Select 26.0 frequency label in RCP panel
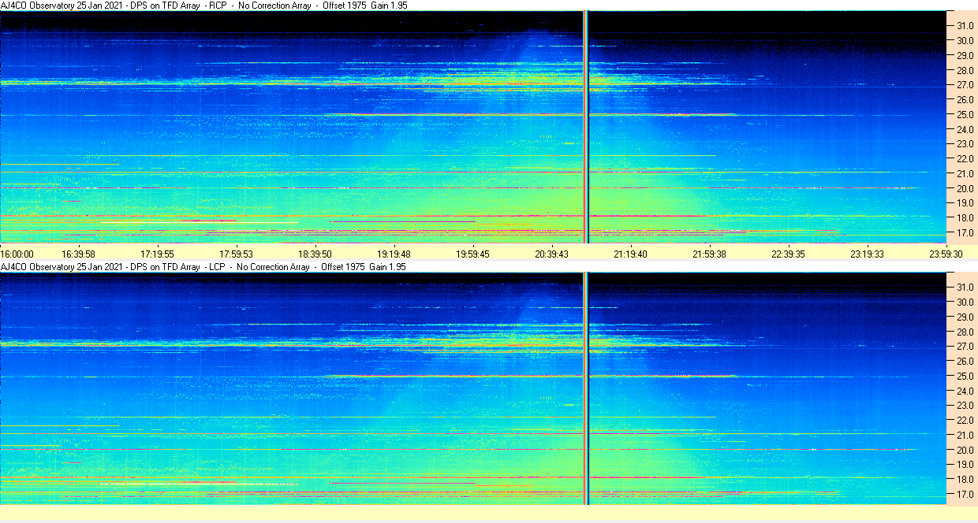Viewport: 978px width, 523px height. coord(965,99)
